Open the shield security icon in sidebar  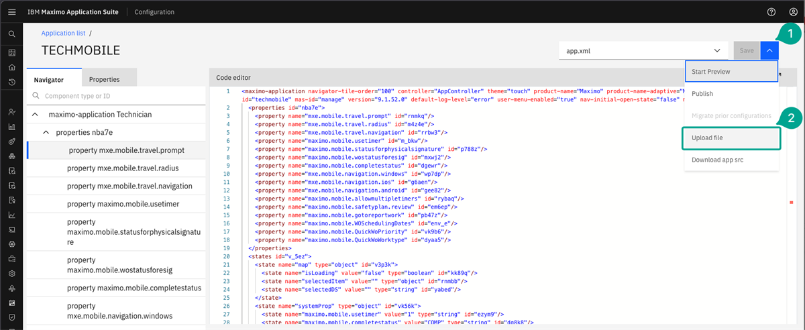click(11, 317)
